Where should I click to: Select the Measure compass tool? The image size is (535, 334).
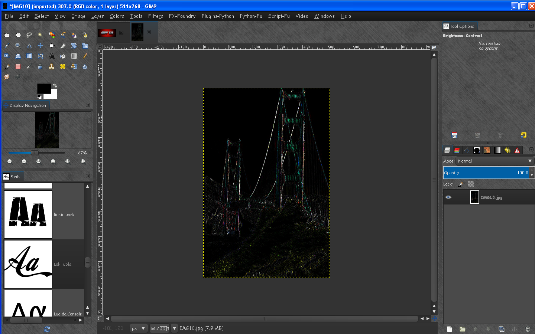(29, 45)
